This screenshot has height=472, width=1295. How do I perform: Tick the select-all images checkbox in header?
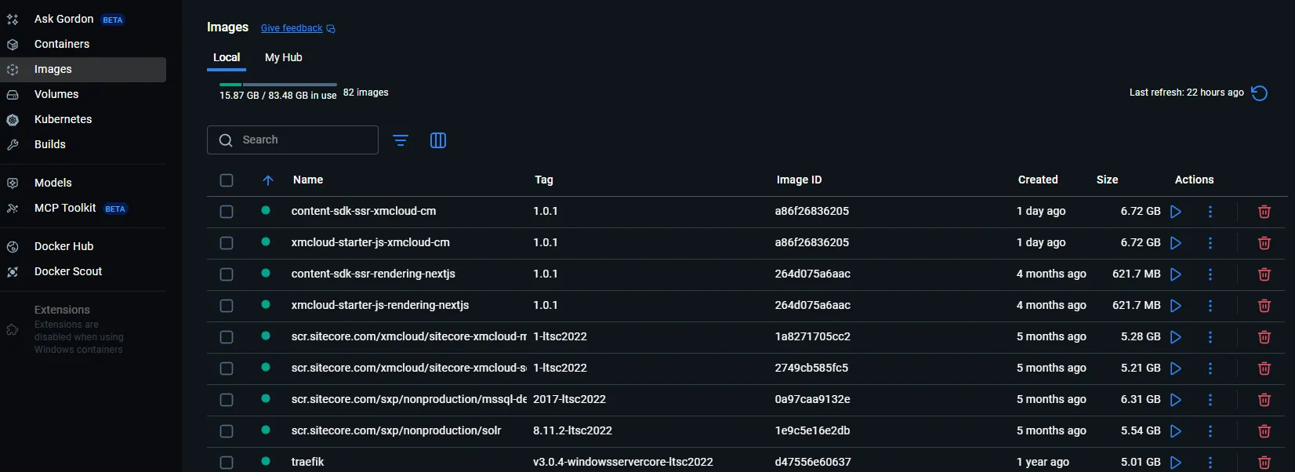click(227, 180)
